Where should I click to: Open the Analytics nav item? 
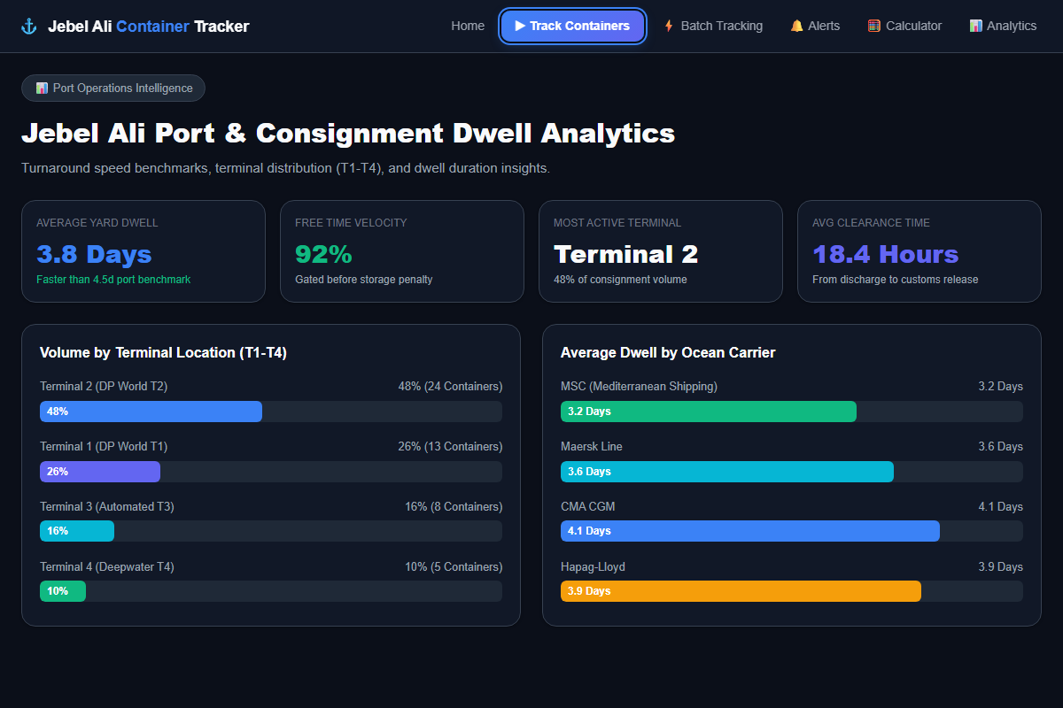point(1003,27)
